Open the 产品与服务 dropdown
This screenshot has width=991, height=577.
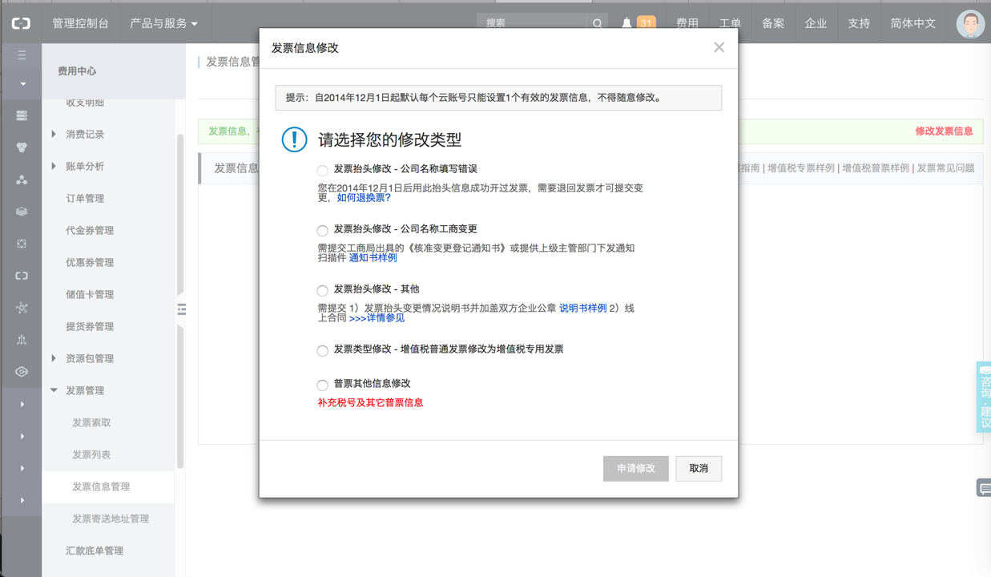tap(163, 23)
